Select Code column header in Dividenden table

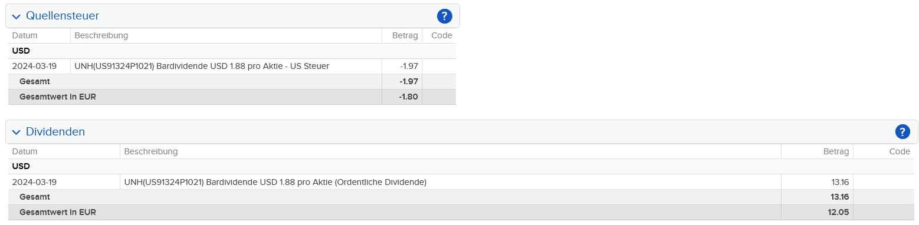coord(900,151)
